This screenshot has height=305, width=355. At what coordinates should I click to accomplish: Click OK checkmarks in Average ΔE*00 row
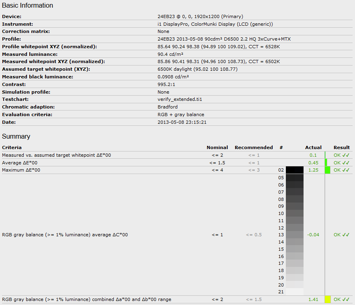(x=341, y=163)
